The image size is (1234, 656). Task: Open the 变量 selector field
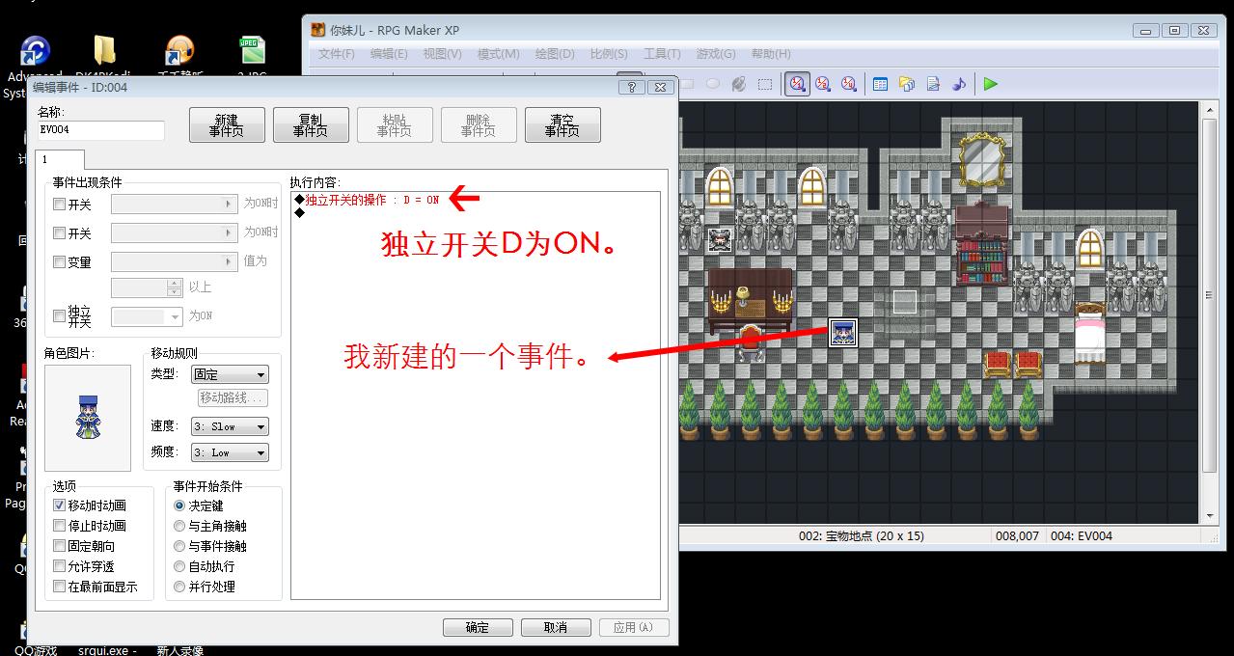pos(174,261)
